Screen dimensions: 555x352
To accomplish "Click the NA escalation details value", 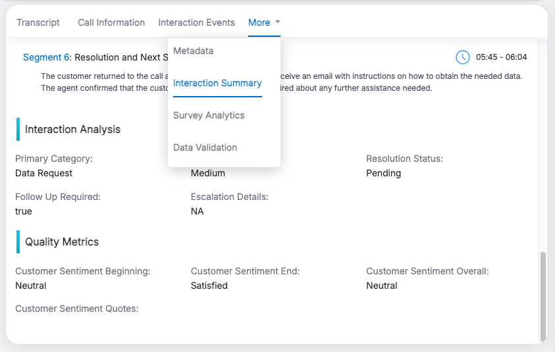I will click(x=197, y=211).
